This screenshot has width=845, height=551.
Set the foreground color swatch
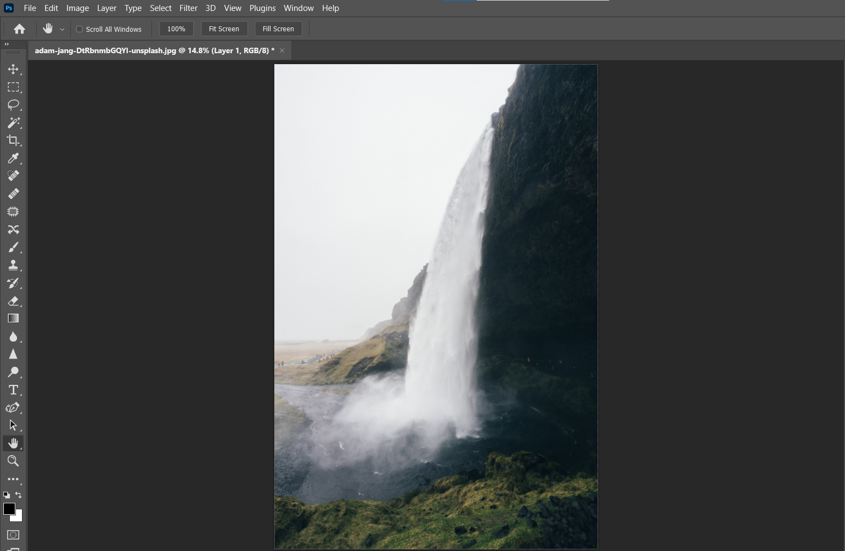9,509
